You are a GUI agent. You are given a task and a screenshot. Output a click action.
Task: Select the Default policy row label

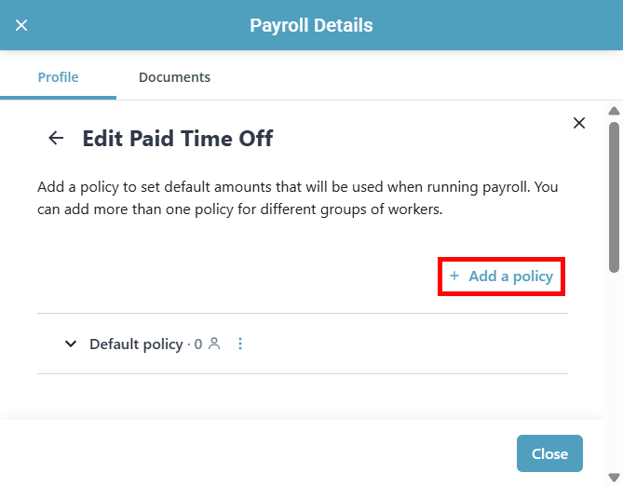[136, 344]
